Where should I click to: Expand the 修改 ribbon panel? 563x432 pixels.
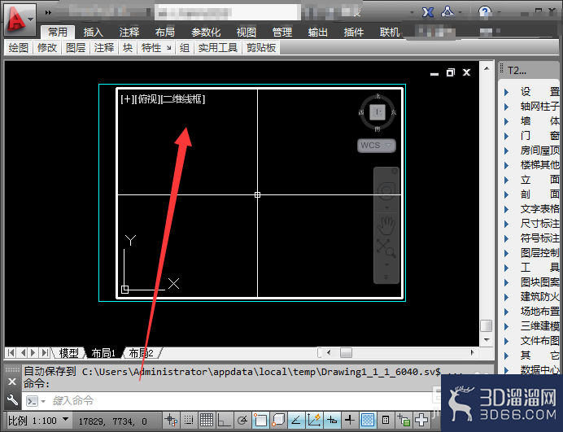tap(47, 47)
